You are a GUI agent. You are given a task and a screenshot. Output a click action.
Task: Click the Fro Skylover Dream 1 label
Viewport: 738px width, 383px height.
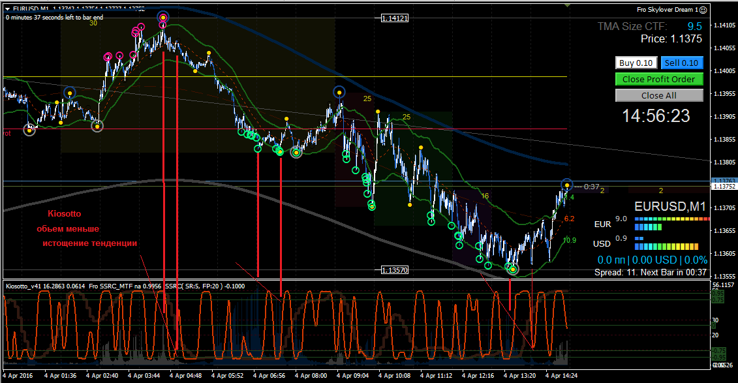point(668,10)
